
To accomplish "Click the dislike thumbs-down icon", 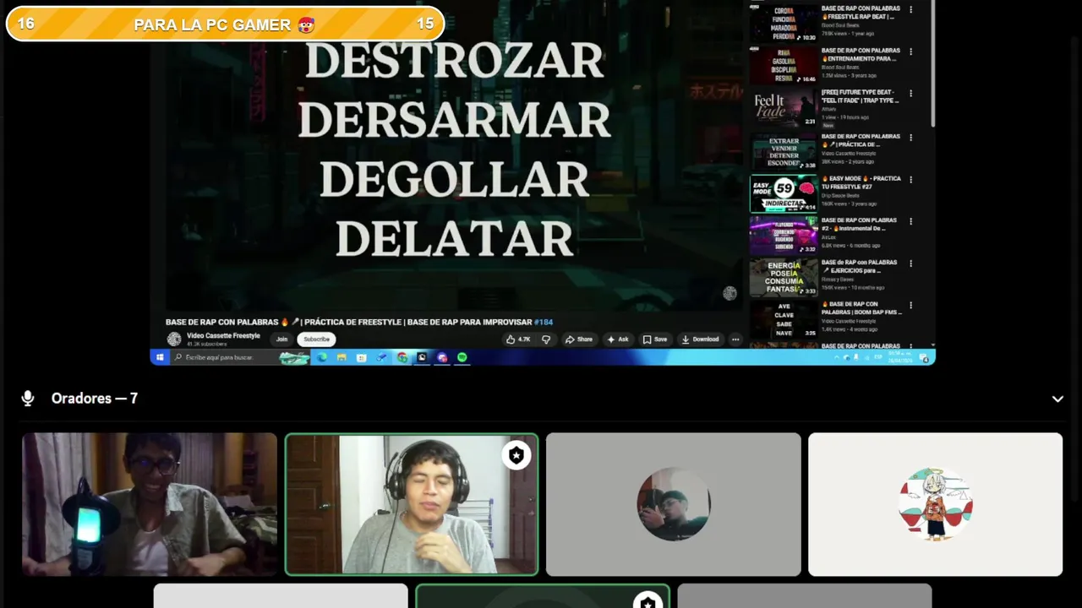I will (x=546, y=339).
